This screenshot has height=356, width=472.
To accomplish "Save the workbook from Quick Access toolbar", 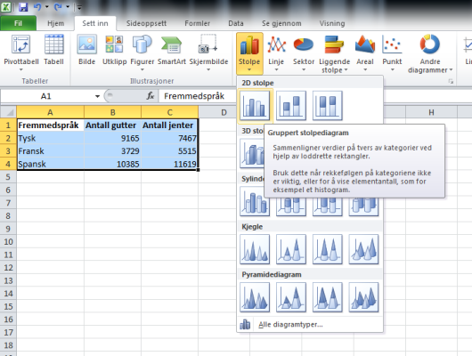I will 23,6.
